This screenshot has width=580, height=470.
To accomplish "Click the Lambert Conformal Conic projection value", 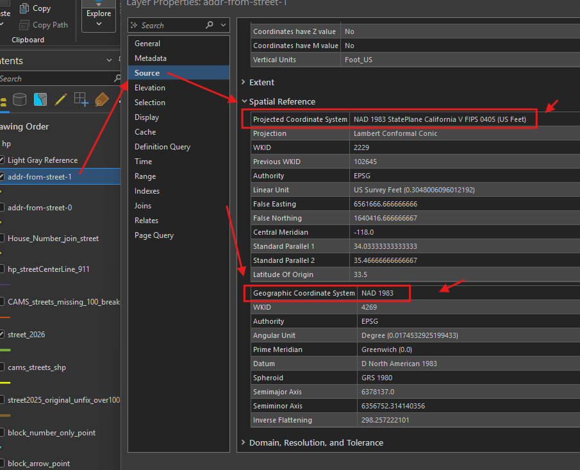I will 395,133.
